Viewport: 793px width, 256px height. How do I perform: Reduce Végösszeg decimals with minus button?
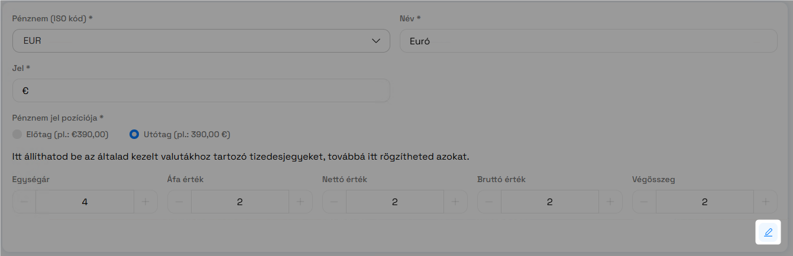(644, 202)
